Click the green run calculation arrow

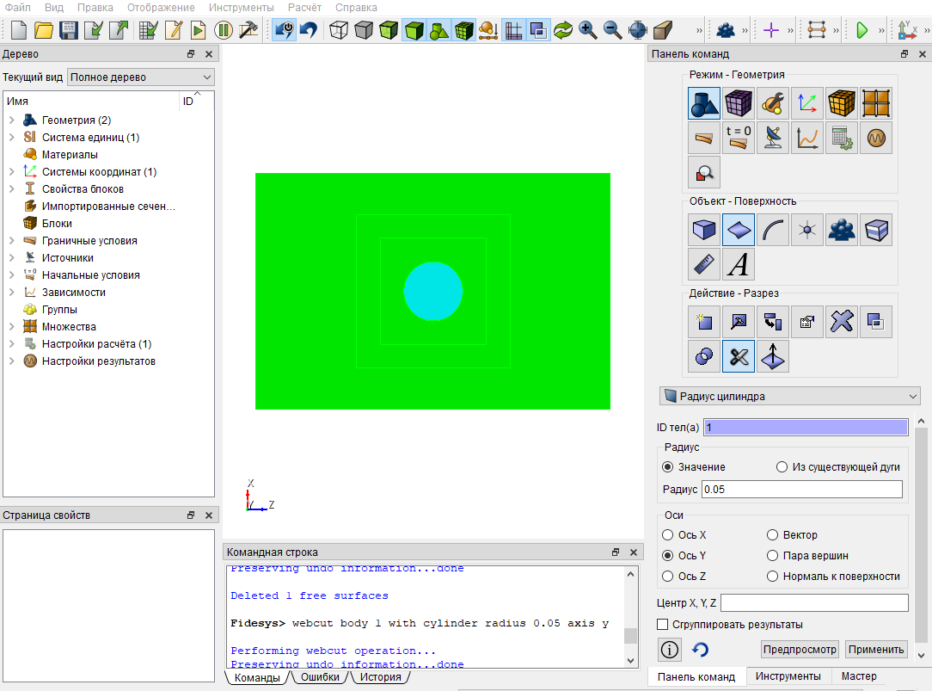coord(861,30)
